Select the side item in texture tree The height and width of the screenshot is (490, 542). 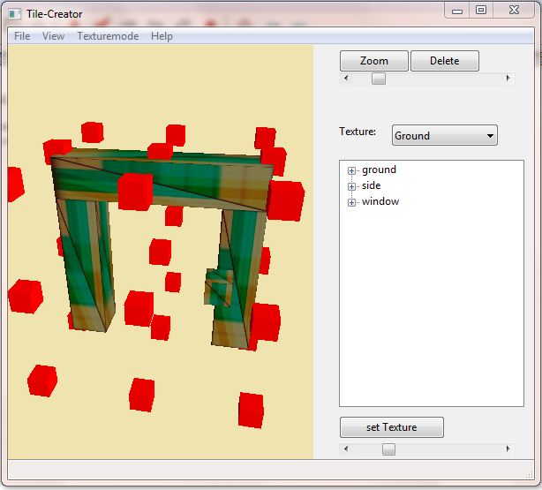pos(372,185)
